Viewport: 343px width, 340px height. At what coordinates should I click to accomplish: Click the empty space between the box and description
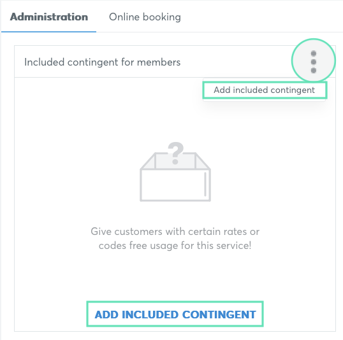pyautogui.click(x=175, y=214)
